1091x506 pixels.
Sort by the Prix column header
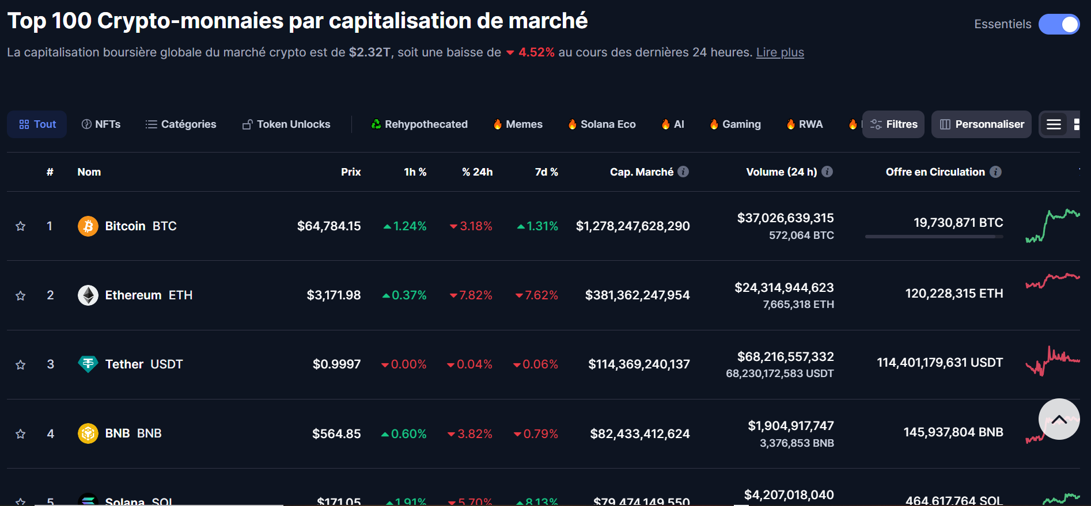[x=351, y=172]
